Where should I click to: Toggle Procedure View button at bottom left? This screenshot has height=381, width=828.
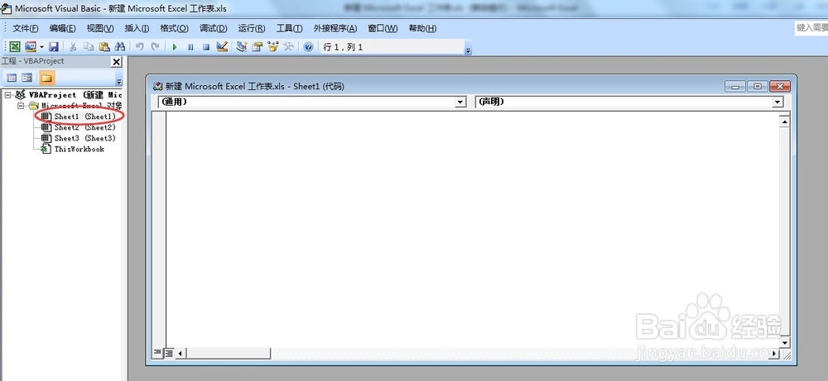pyautogui.click(x=157, y=353)
